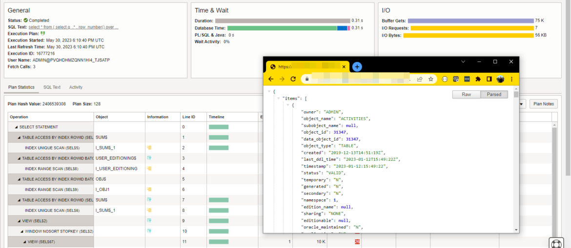Click the Duration bar in Time & Wait
This screenshot has width=571, height=248.
point(283,21)
